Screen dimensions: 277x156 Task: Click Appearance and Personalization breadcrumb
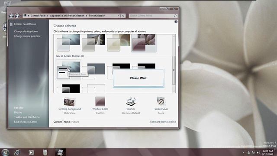(x=67, y=16)
